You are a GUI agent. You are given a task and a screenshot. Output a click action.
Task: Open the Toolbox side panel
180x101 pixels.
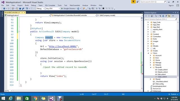pyautogui.click(x=2, y=14)
